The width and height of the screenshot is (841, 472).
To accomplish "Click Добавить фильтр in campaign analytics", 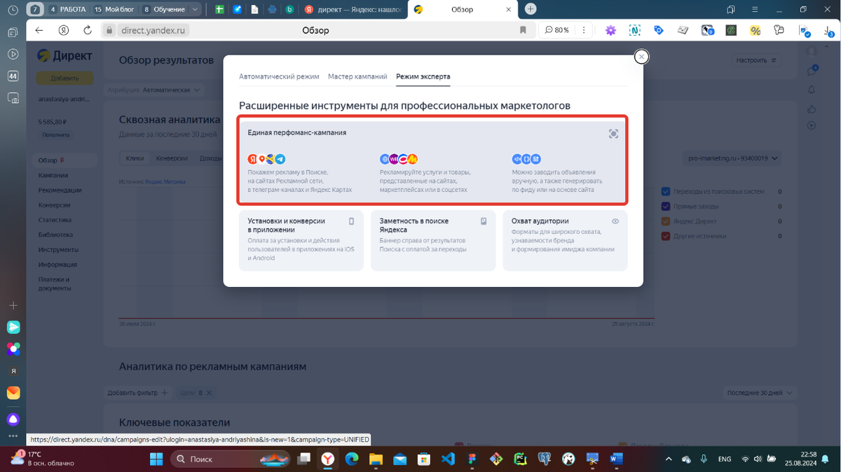I will click(x=137, y=393).
